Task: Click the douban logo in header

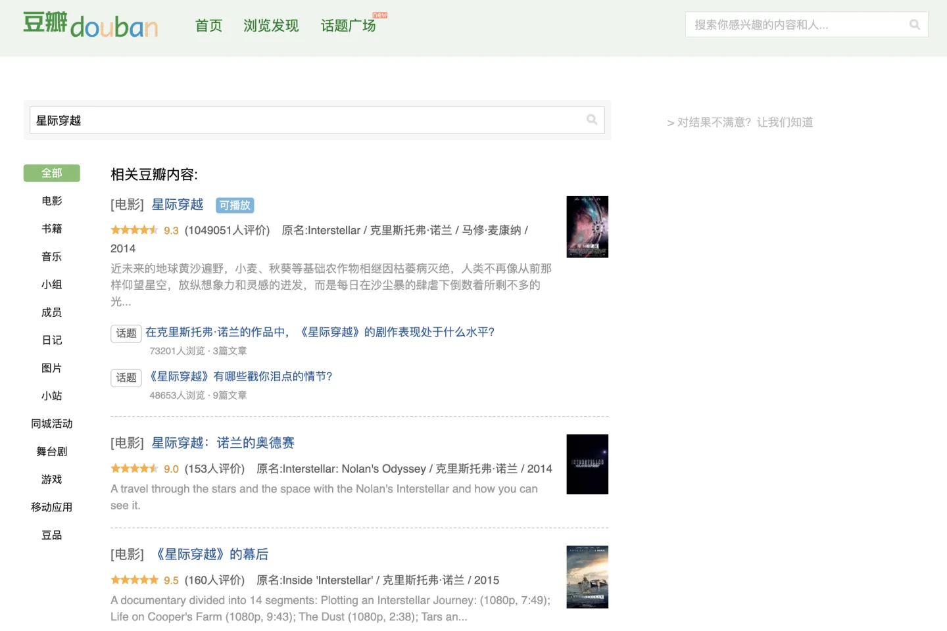Action: pyautogui.click(x=91, y=25)
